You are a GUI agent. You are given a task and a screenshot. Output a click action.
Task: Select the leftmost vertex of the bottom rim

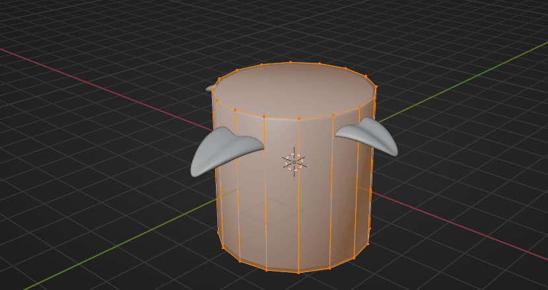pyautogui.click(x=219, y=231)
